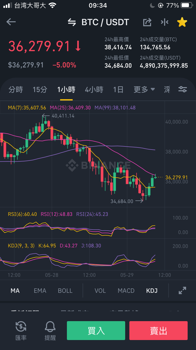The image size is (196, 350).
Task: Tap the collapse chart icon beside share
Action: (x=165, y=22)
